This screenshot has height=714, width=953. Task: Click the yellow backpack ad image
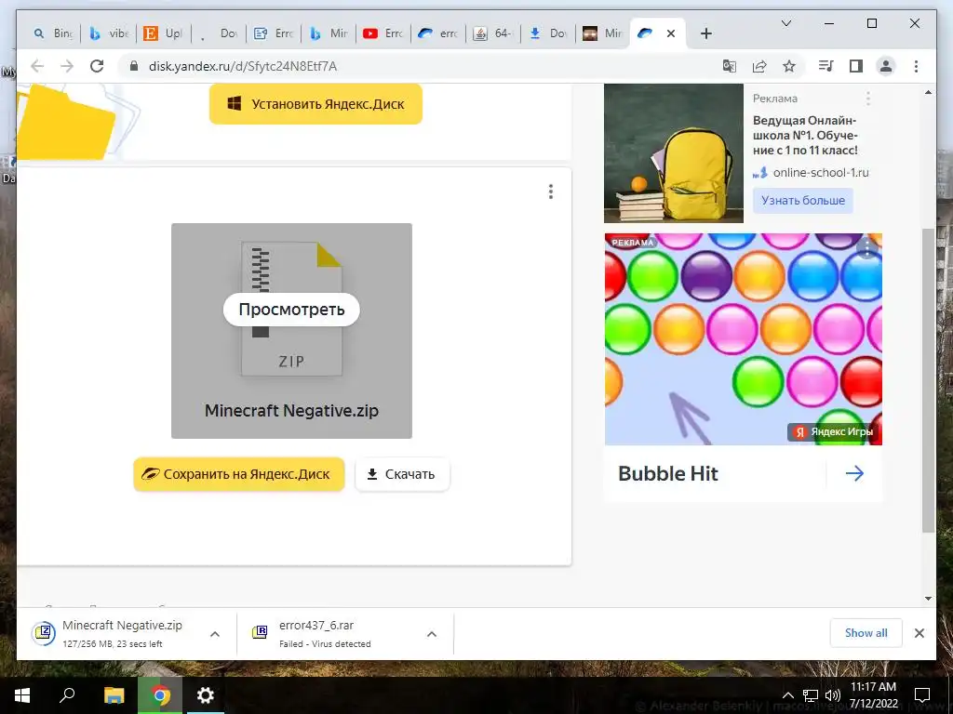674,153
